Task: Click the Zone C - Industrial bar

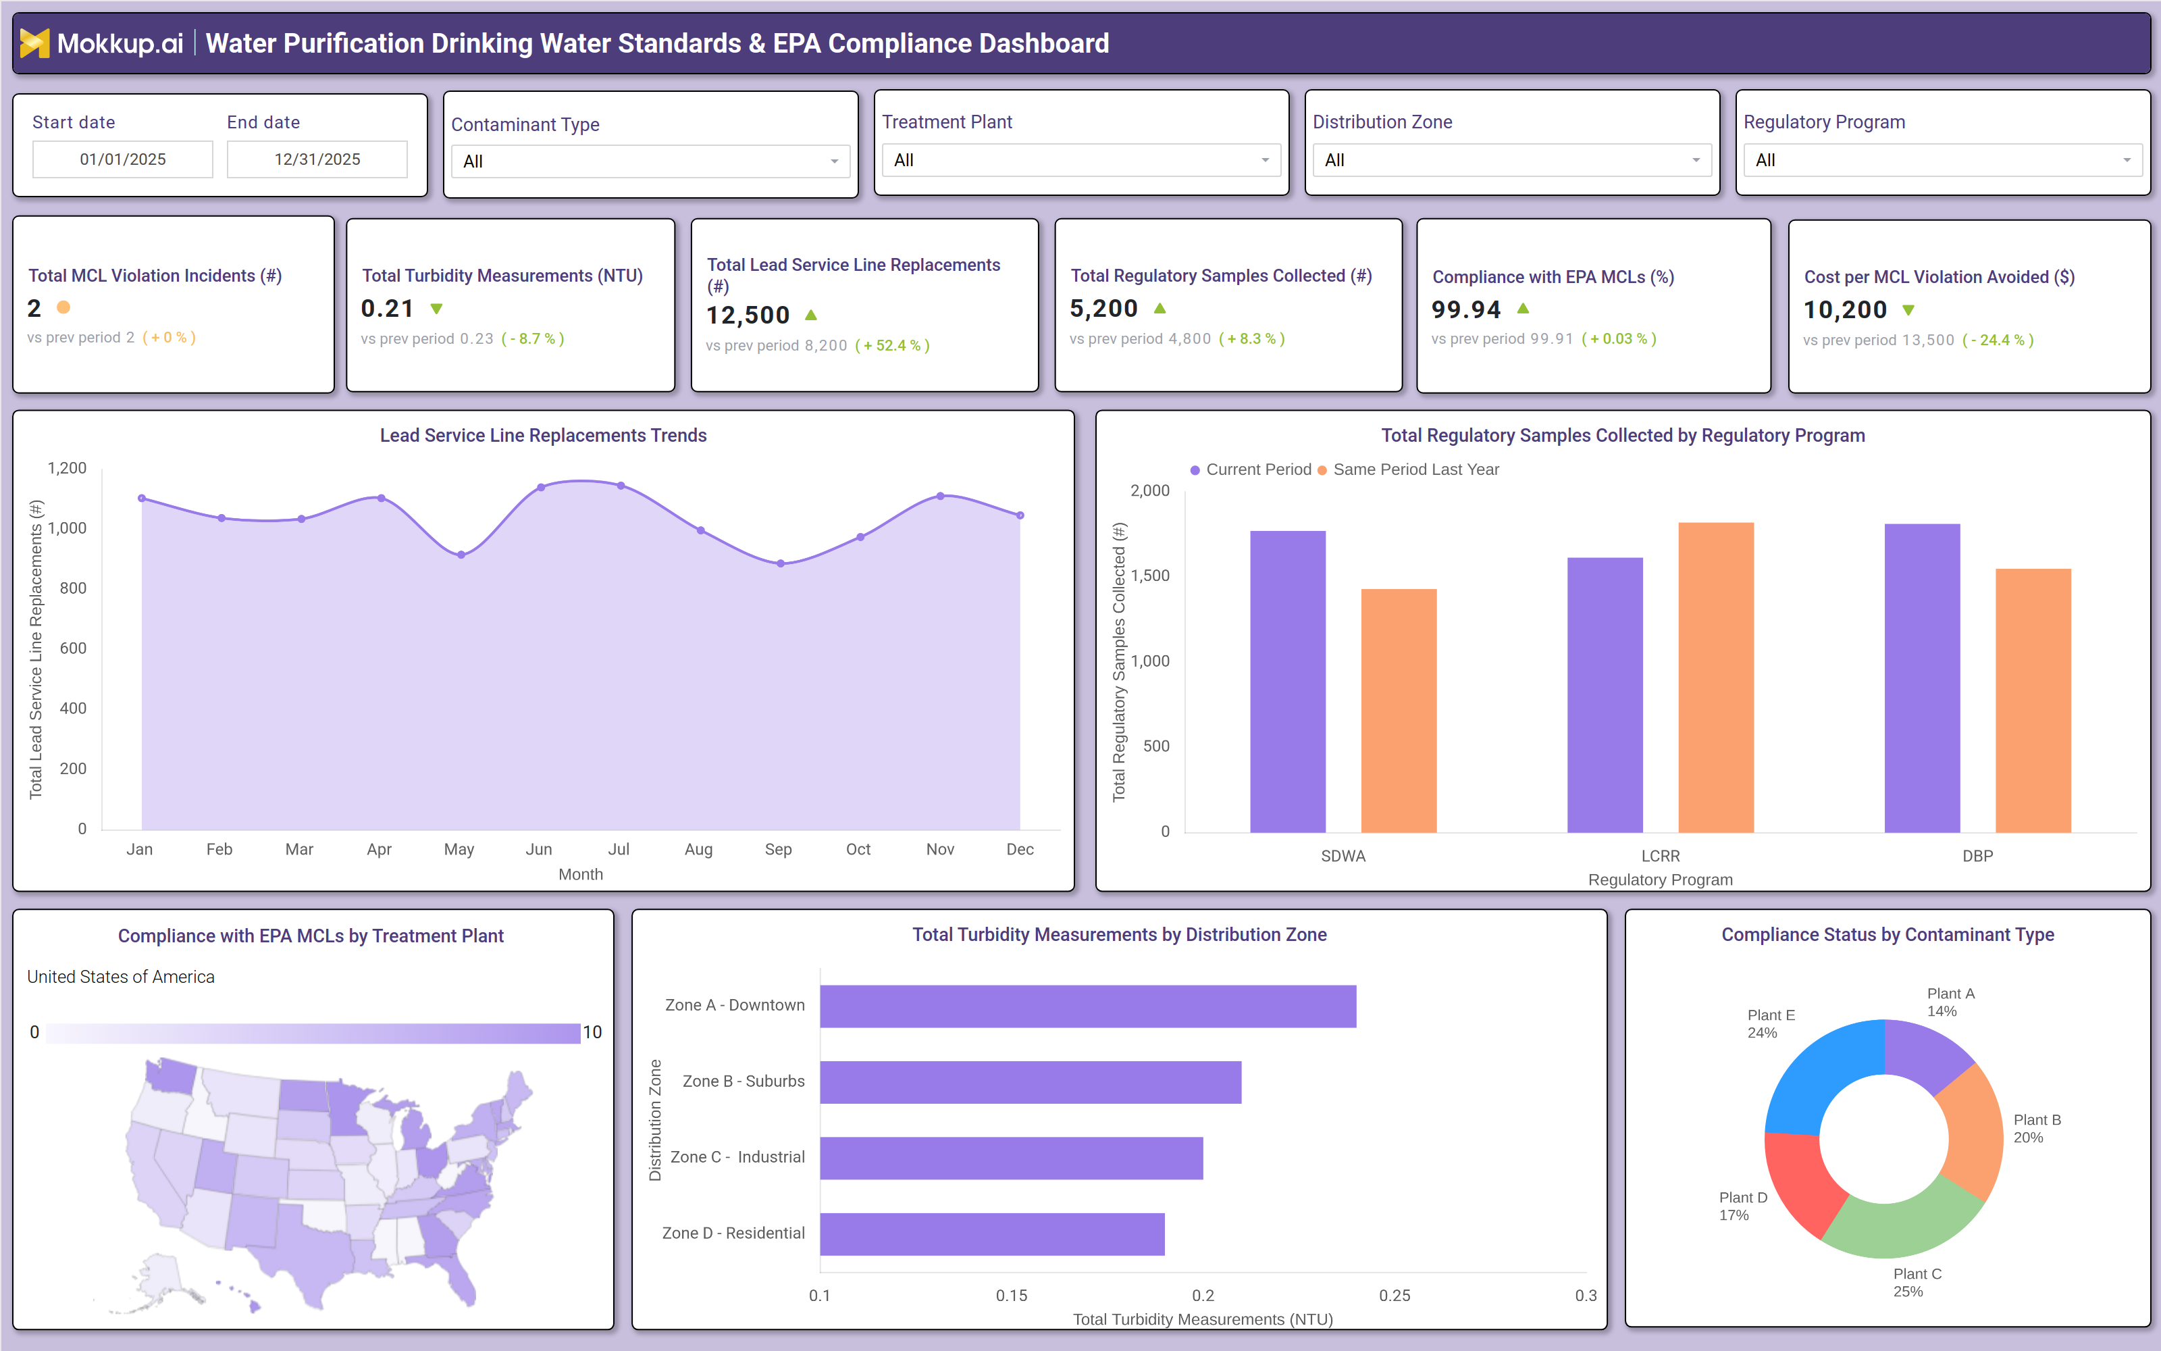Action: (x=1012, y=1158)
